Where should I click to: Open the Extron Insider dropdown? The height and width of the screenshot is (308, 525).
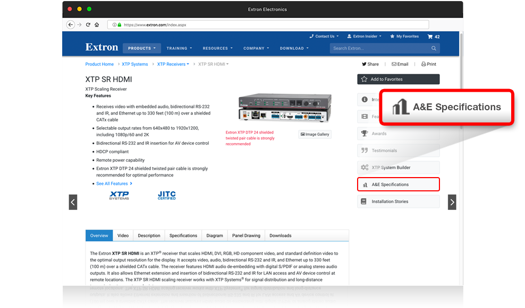tap(365, 37)
